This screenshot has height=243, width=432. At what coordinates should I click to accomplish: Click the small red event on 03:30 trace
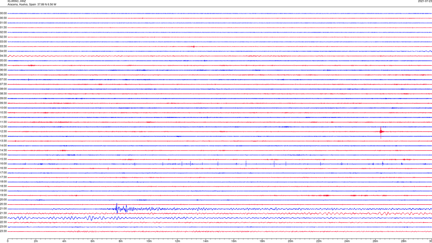click(x=193, y=46)
